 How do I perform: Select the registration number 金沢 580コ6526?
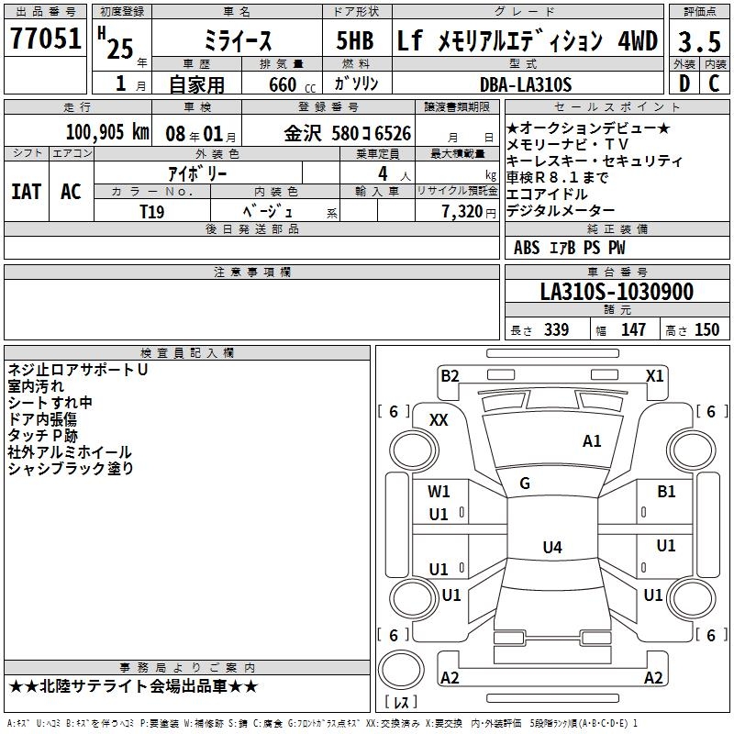(x=348, y=133)
